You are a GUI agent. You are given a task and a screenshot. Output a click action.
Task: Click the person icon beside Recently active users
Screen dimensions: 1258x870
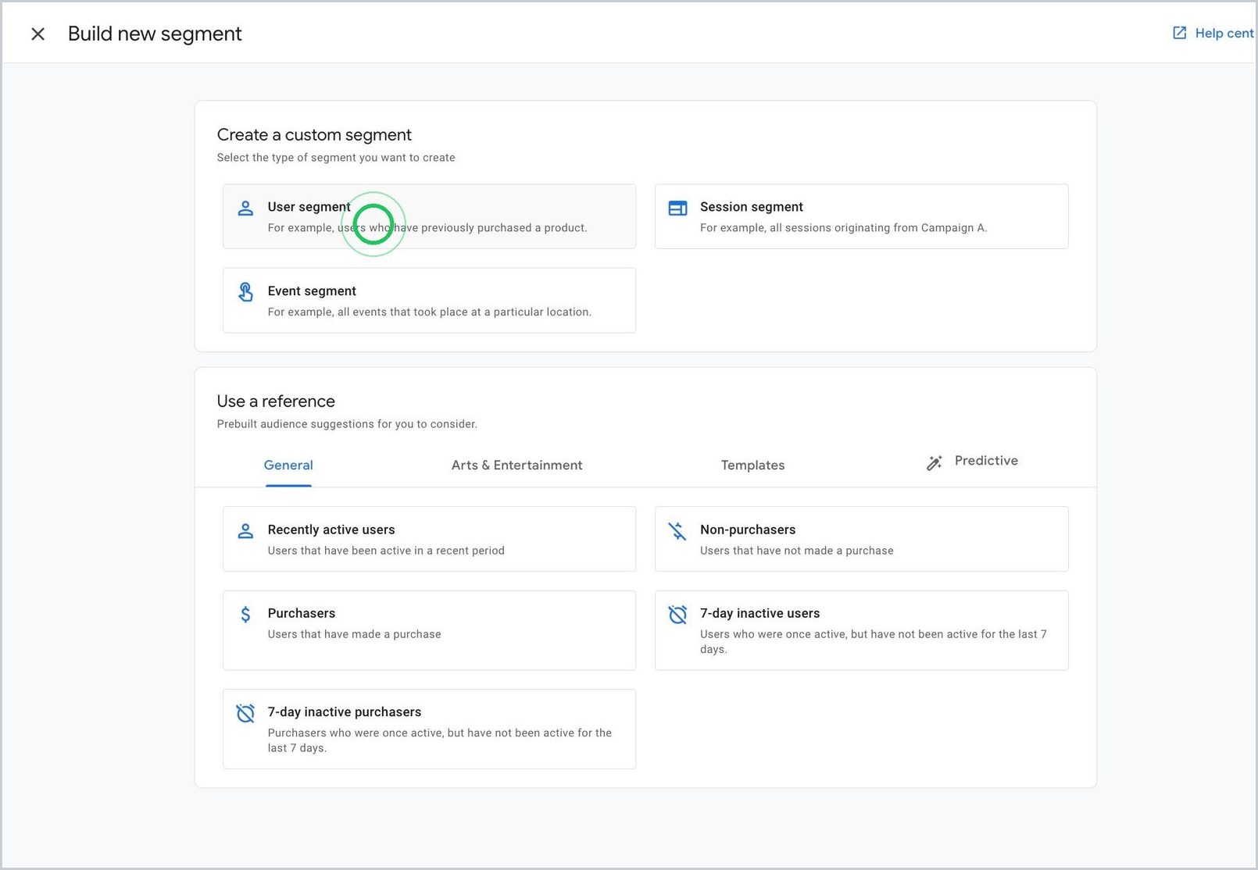pyautogui.click(x=245, y=531)
